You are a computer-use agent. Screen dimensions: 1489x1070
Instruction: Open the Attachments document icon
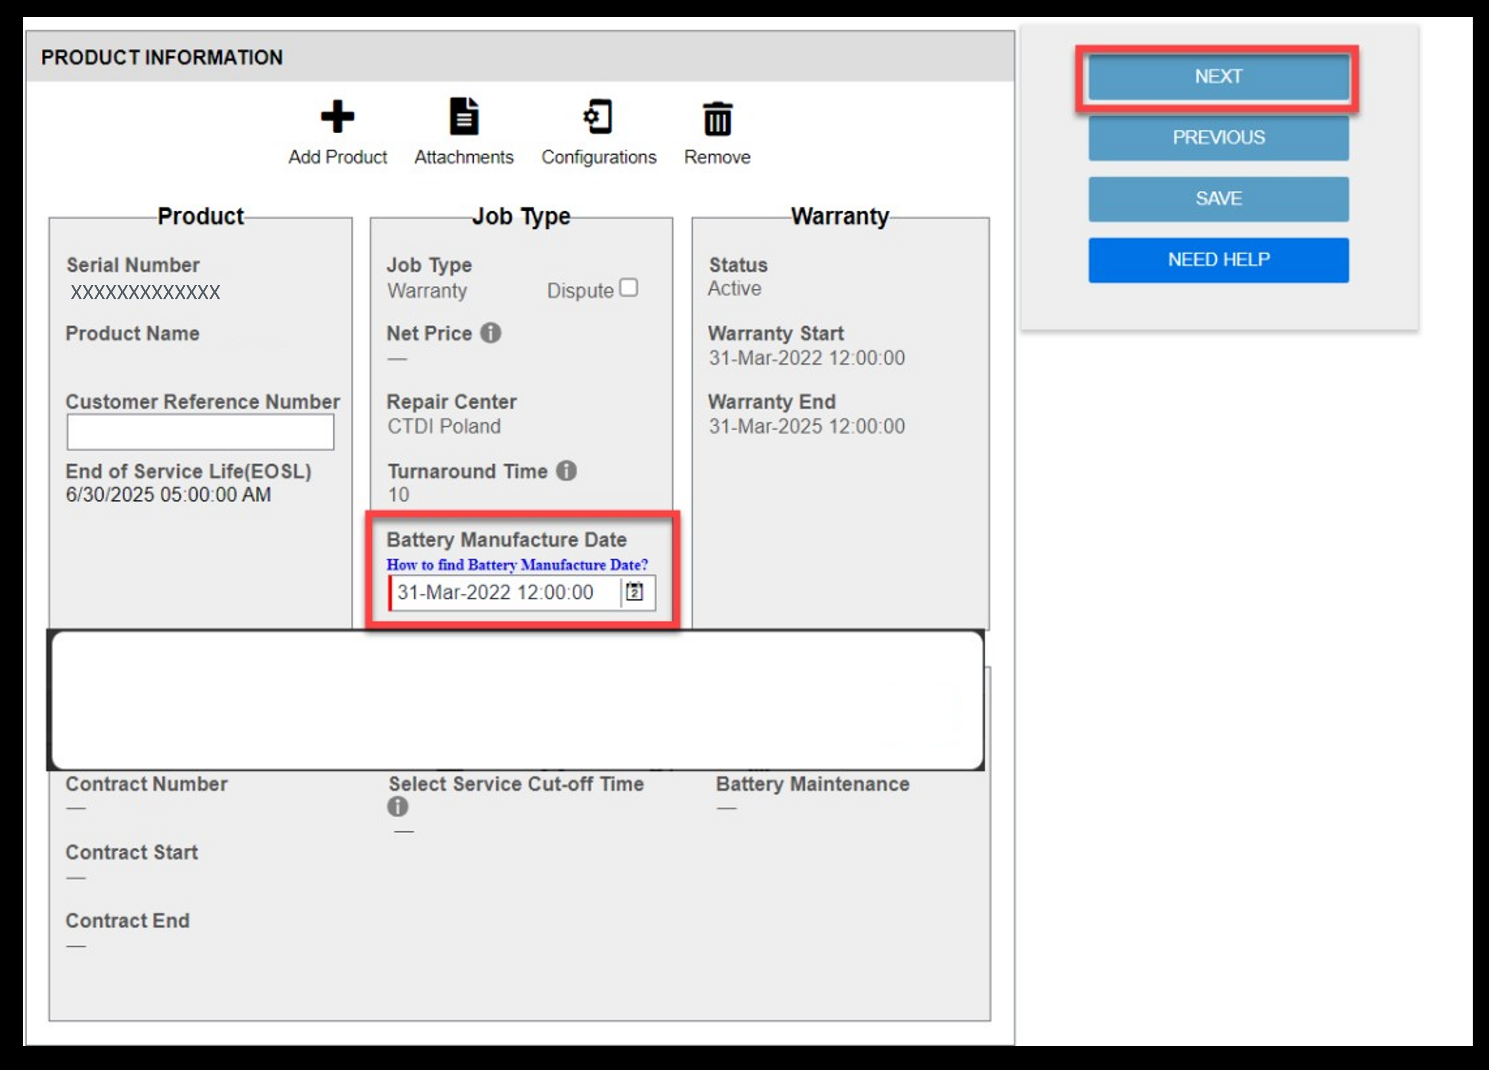point(464,117)
